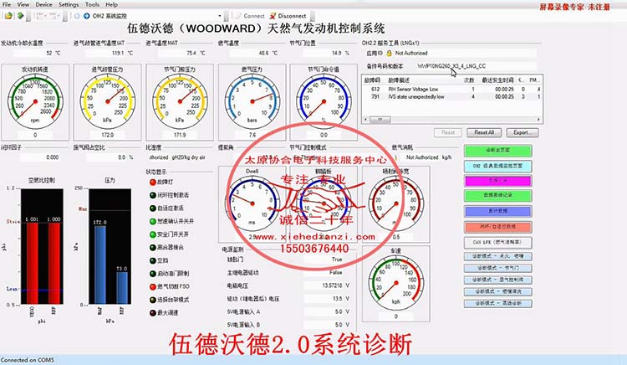Viewport: 627px width, 365px height.
Task: Click the WWP10NG260 calibration version field
Action: [476, 66]
